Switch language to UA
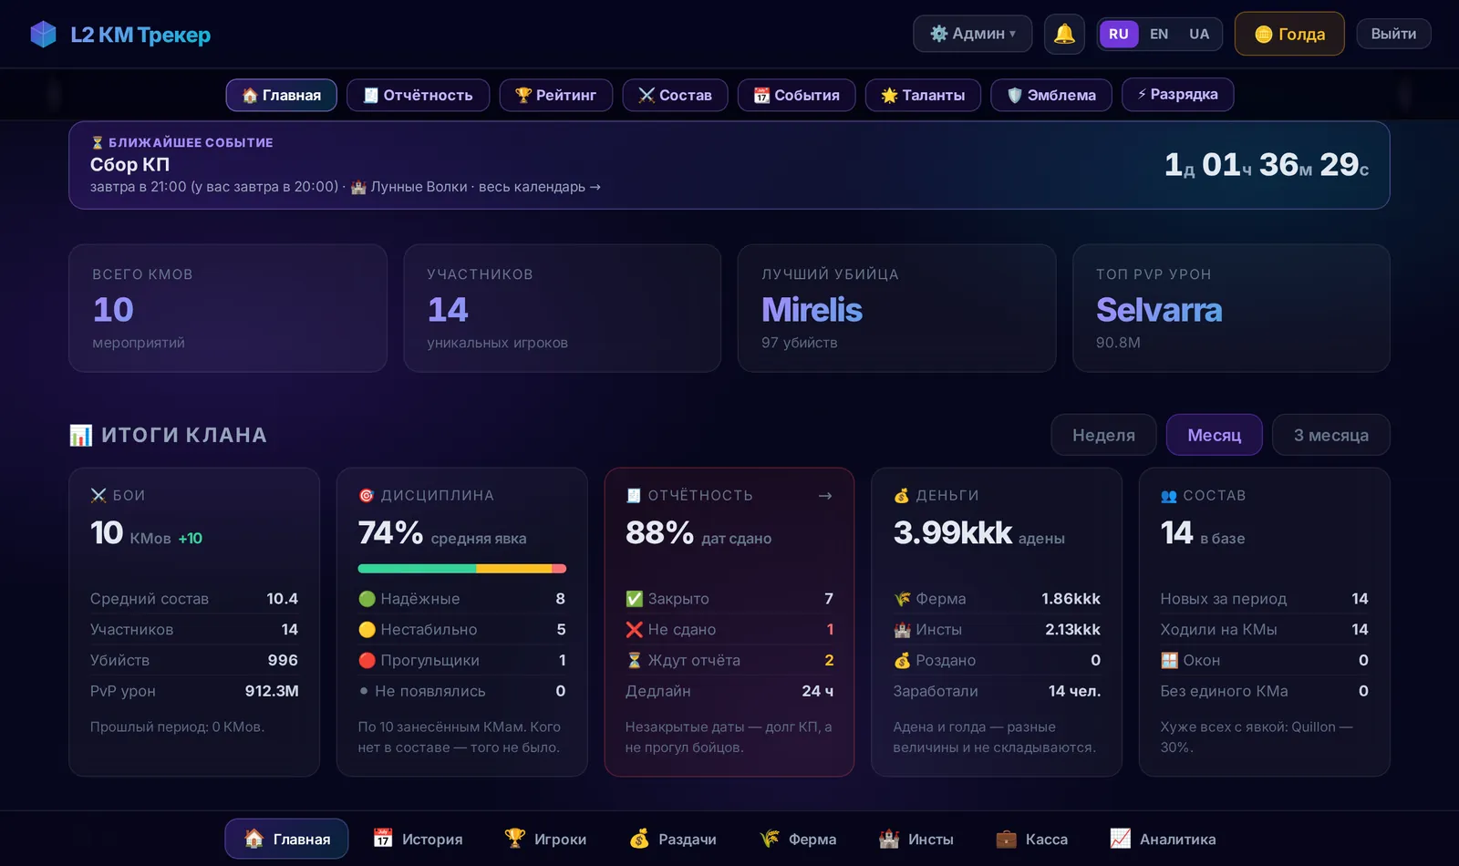 click(1199, 34)
